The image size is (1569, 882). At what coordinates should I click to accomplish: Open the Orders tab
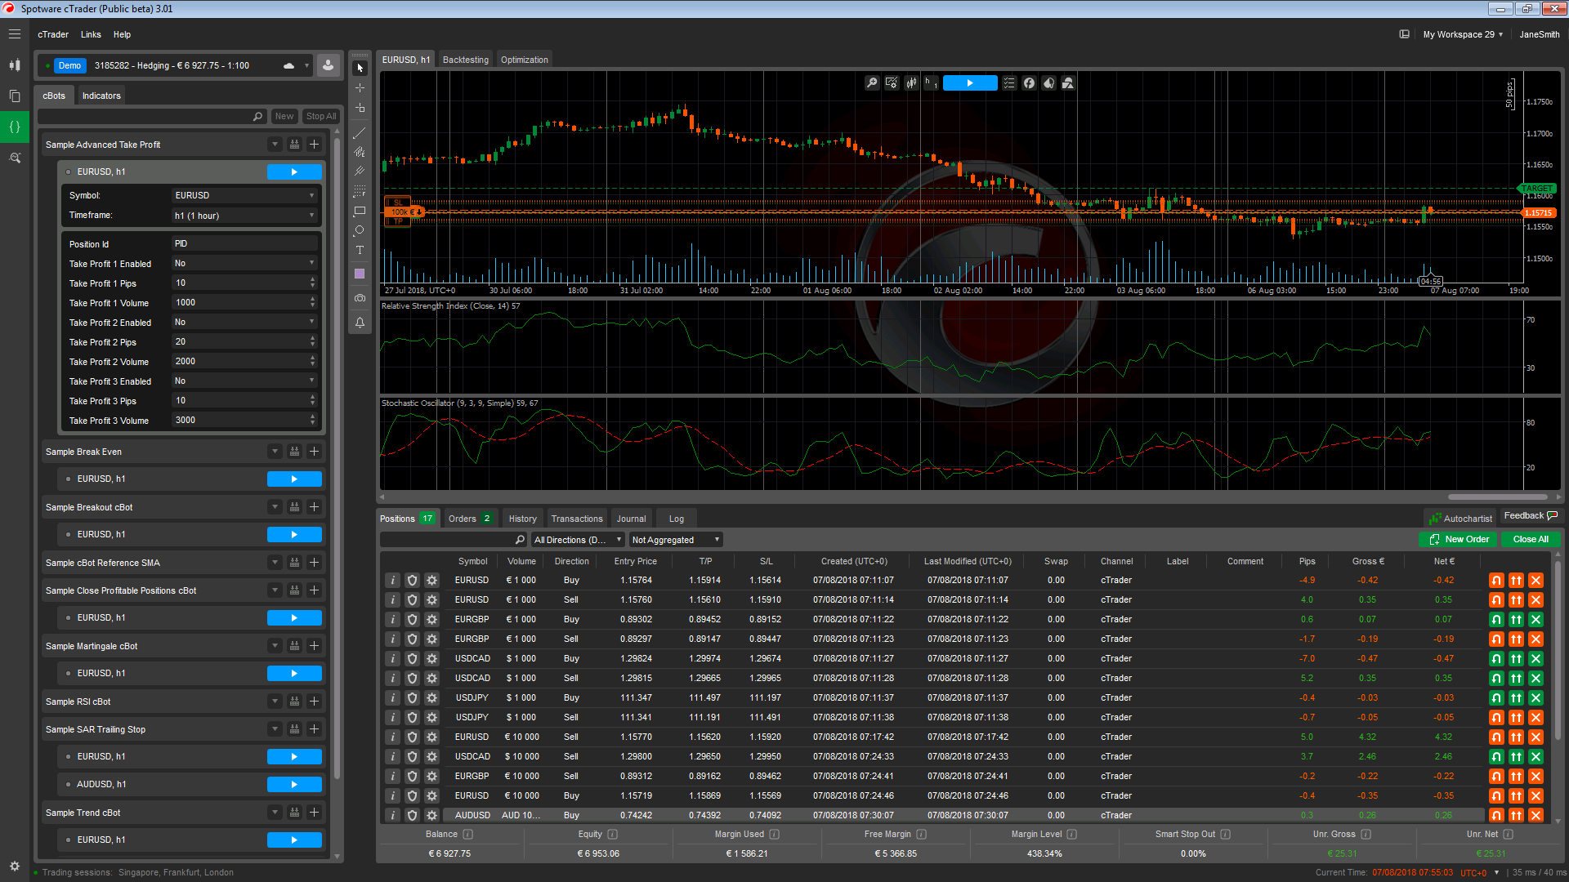[x=470, y=519]
